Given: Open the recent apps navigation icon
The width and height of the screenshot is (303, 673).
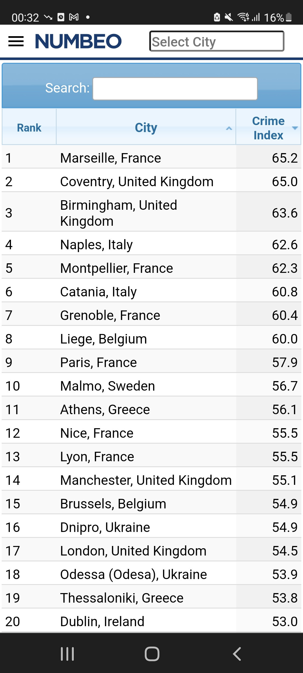Looking at the screenshot, I should click(67, 654).
